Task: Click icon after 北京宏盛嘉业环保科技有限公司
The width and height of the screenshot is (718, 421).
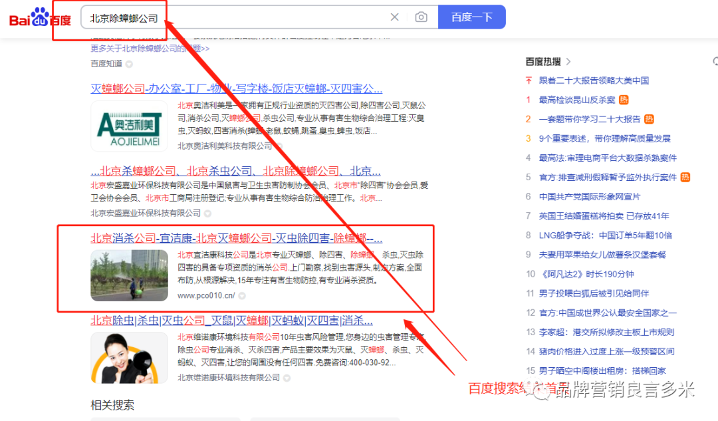Action: point(207,213)
